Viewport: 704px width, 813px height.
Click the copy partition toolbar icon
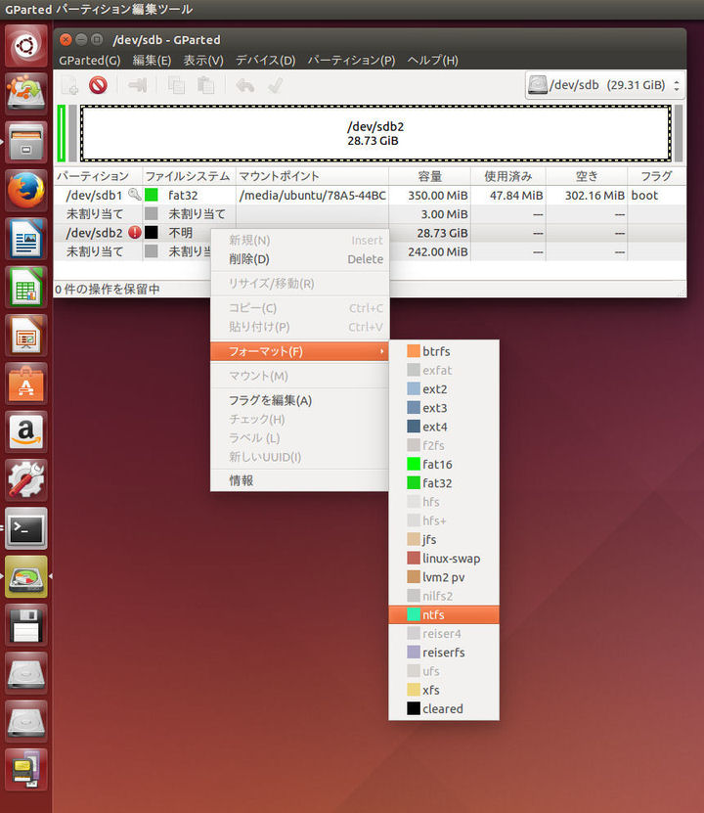(176, 85)
